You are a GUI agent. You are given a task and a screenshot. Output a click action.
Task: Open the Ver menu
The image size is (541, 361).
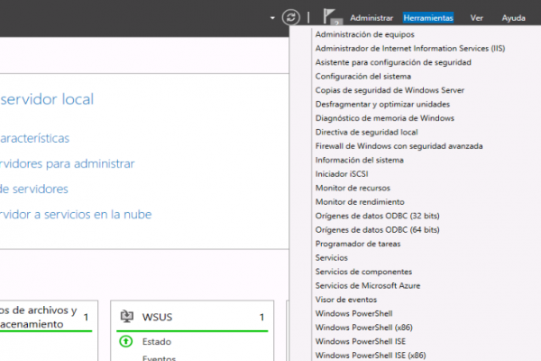click(x=476, y=18)
